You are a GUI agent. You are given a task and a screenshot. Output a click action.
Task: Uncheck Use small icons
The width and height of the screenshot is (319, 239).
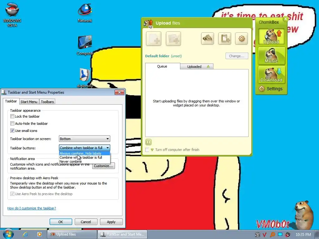(x=12, y=131)
